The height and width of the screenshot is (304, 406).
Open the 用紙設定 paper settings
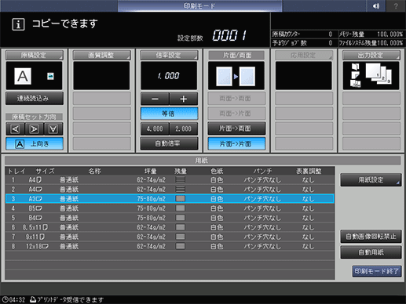click(371, 179)
